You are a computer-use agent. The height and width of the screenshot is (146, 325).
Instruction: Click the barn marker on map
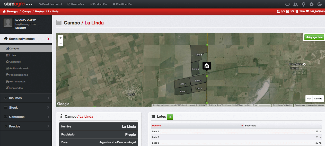tap(206, 66)
